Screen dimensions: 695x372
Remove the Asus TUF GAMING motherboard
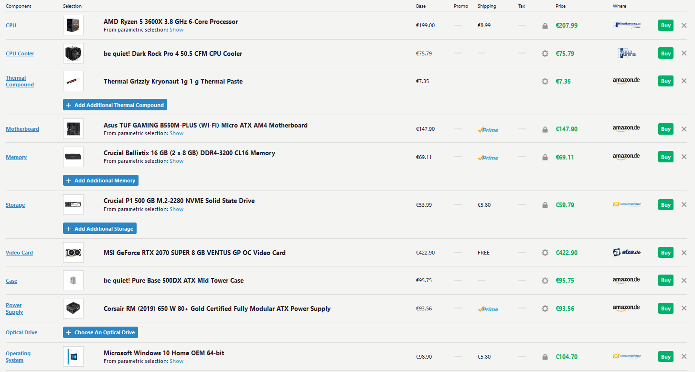684,129
